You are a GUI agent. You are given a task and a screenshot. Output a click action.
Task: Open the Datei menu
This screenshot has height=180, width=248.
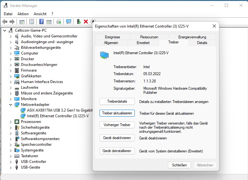click(8, 14)
